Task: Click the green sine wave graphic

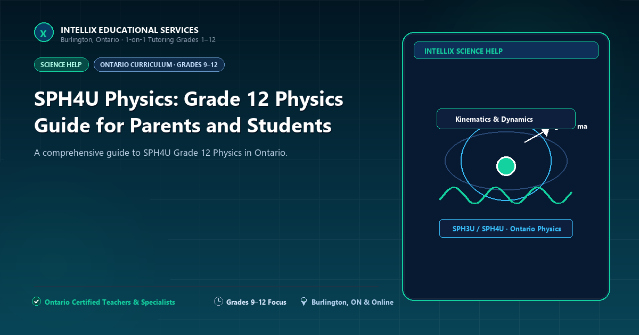Action: pyautogui.click(x=506, y=195)
